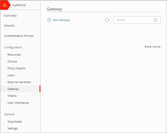The height and width of the screenshot is (133, 167).
Task: Open the Tokens page
Action: tap(12, 96)
